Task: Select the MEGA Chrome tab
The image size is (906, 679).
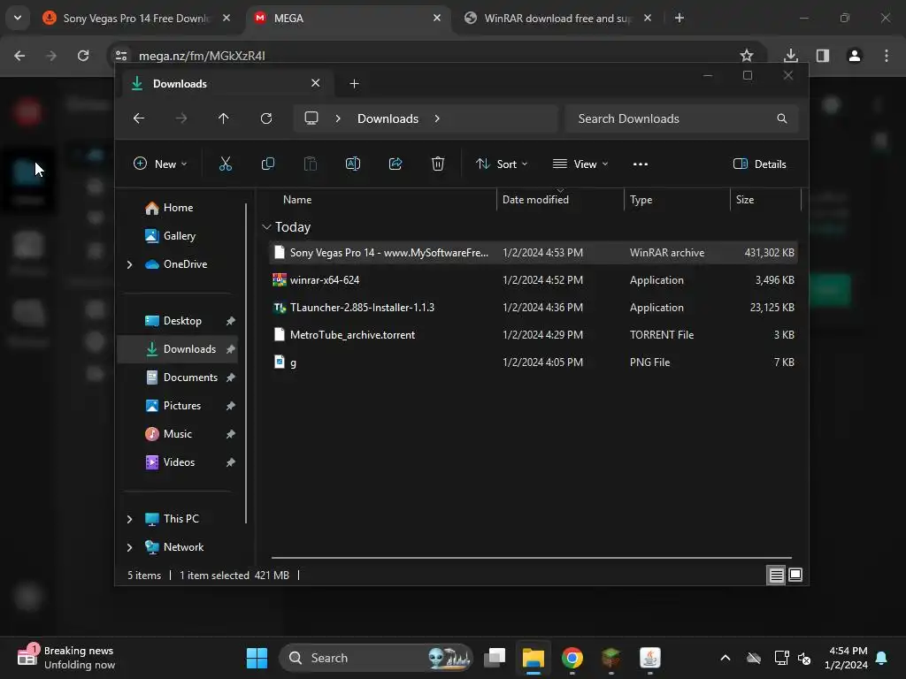Action: [347, 18]
